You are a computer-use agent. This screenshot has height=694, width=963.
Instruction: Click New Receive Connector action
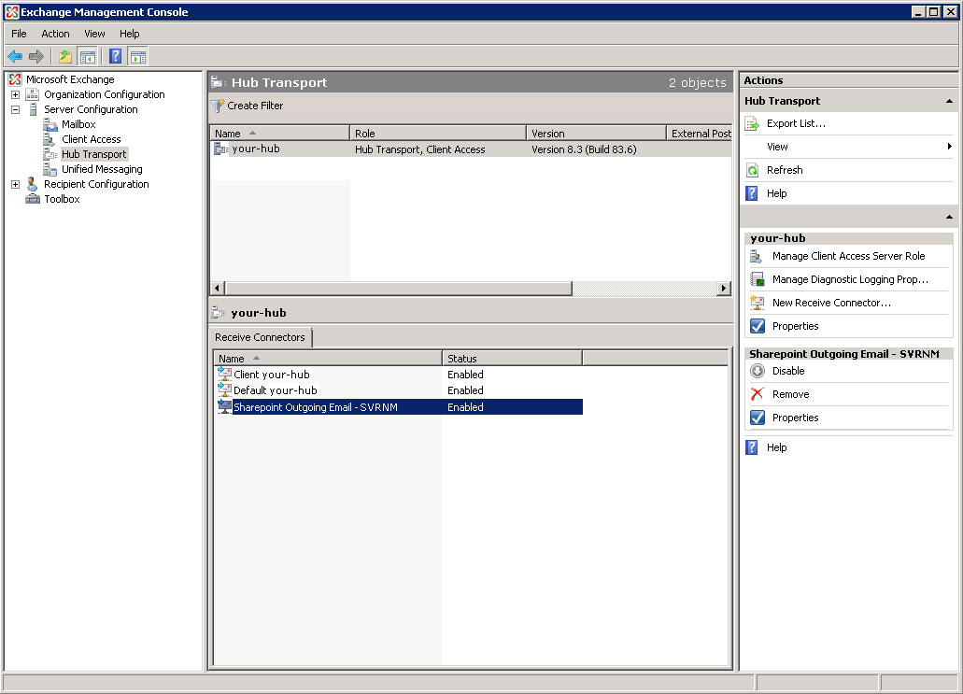(831, 303)
